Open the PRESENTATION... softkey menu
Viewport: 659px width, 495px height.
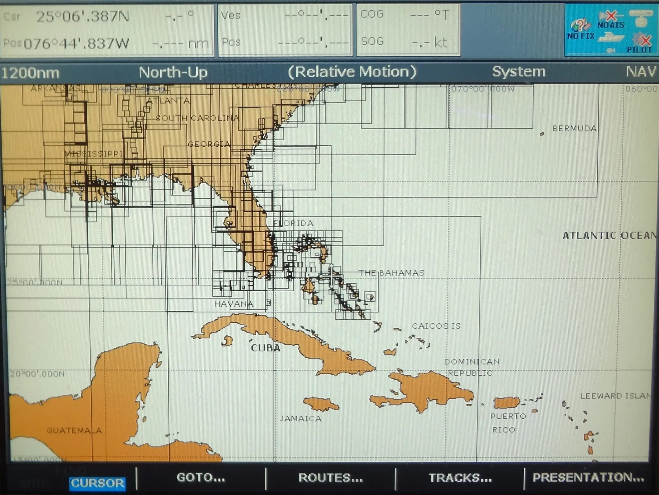tap(588, 478)
